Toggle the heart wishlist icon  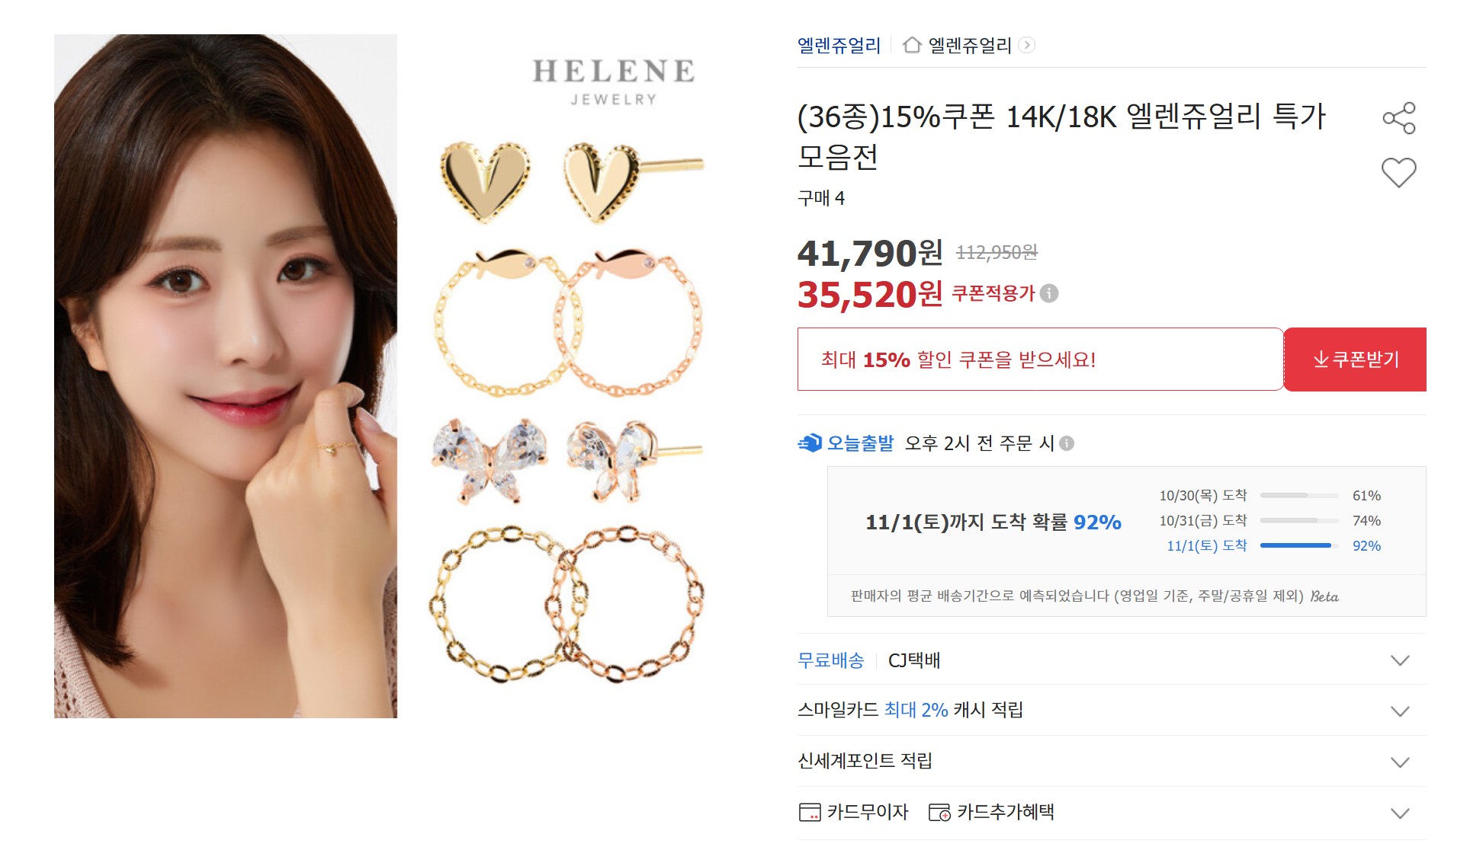pyautogui.click(x=1398, y=173)
